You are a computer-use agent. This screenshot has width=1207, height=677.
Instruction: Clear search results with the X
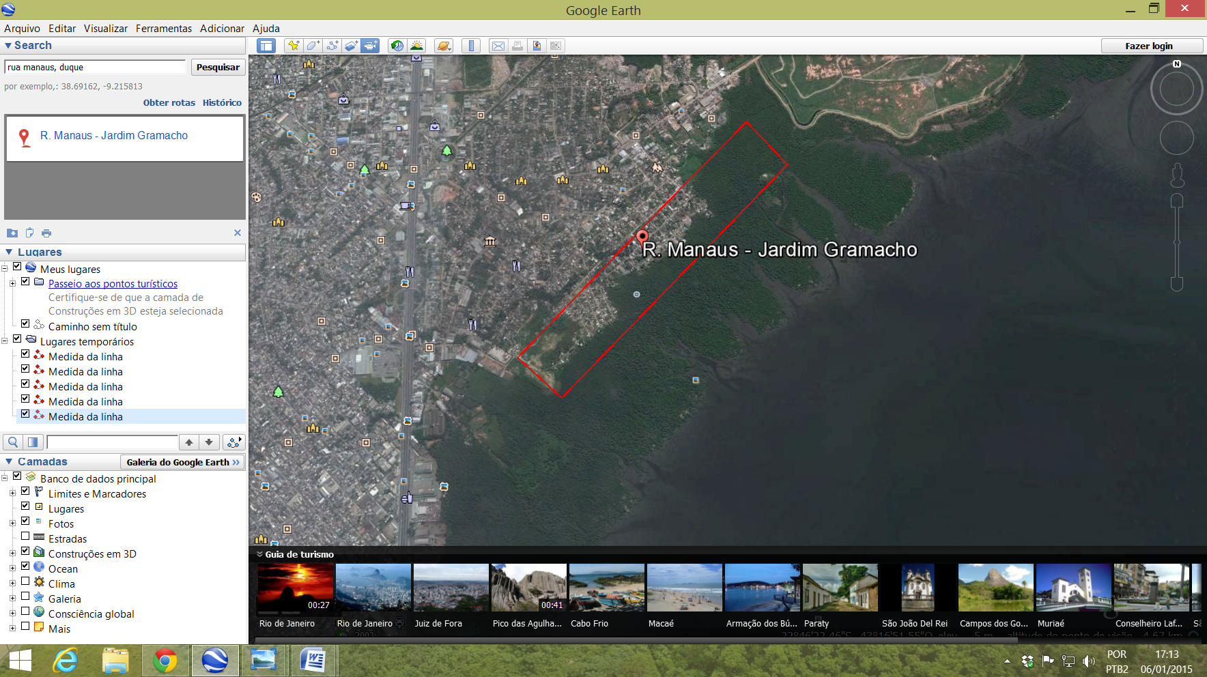238,233
